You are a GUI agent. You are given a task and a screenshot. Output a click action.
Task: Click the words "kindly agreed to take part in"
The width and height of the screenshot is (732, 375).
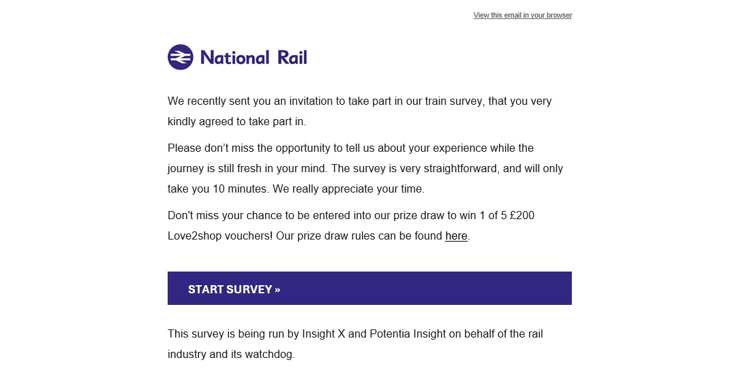click(236, 122)
